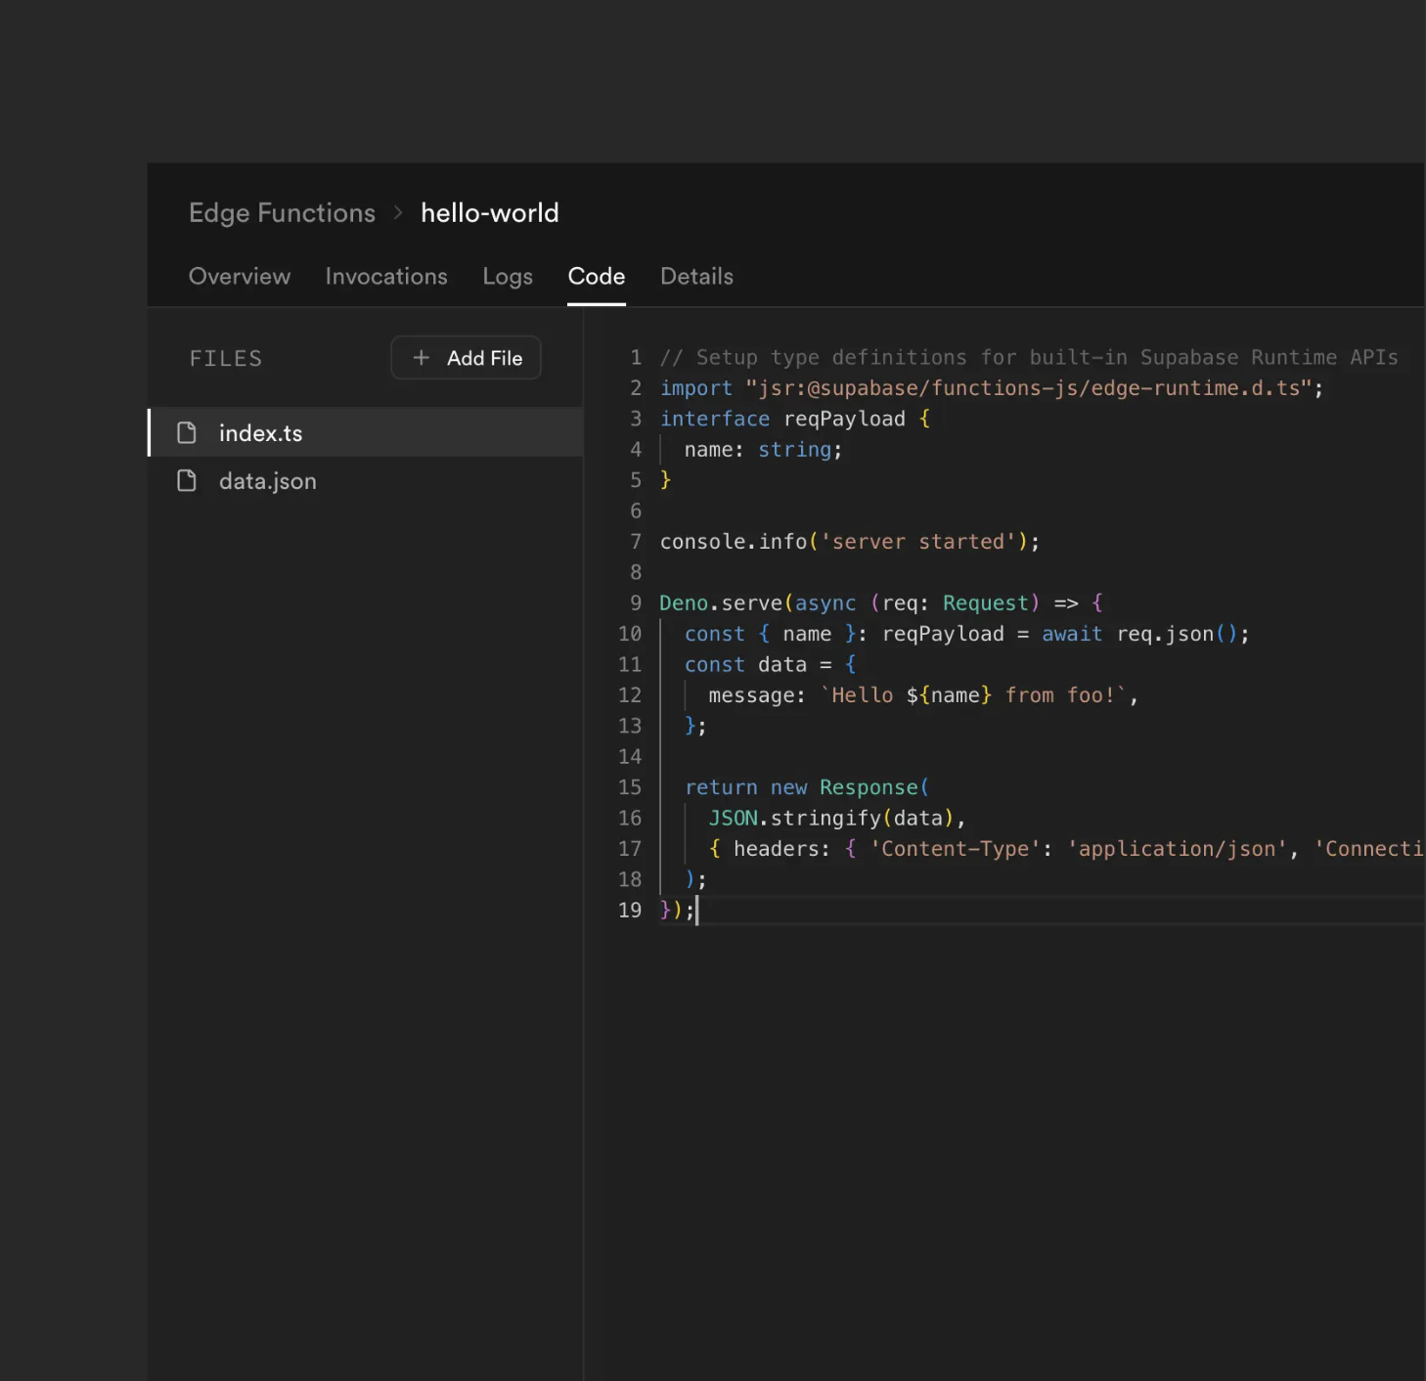Click the 'interface reqPayload' declaration

point(782,419)
